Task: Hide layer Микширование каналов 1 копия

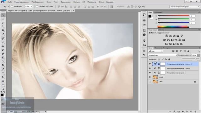Action: 150,68
